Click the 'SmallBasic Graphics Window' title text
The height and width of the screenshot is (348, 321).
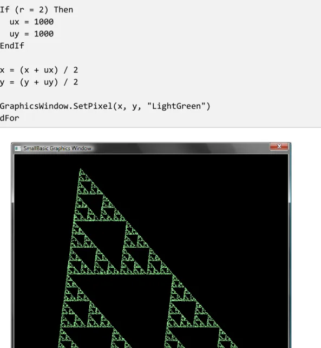57,149
